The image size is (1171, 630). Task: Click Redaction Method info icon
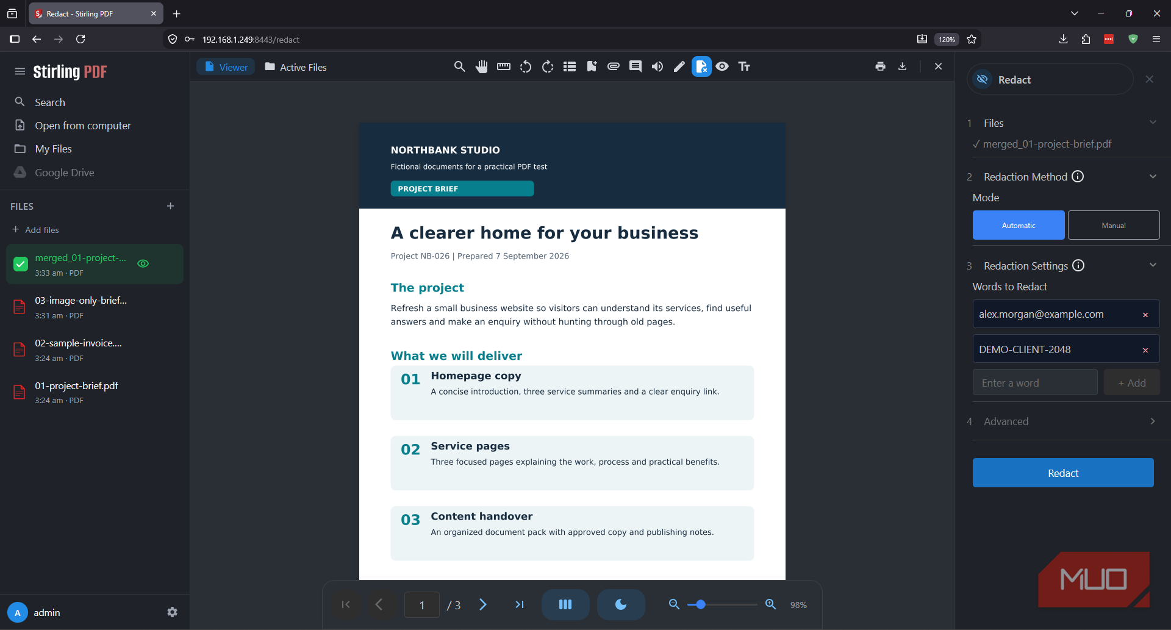click(x=1078, y=176)
